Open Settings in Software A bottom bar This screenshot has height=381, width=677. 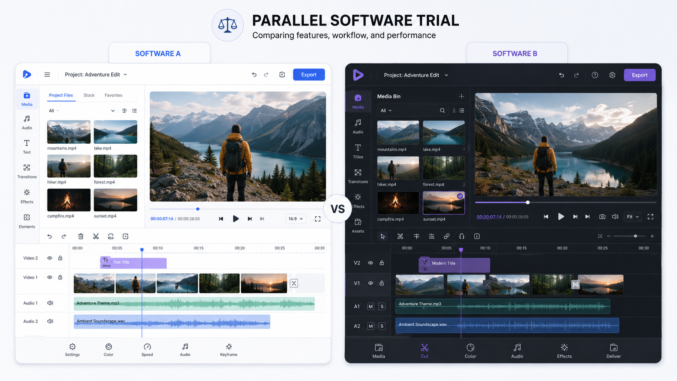(x=72, y=350)
